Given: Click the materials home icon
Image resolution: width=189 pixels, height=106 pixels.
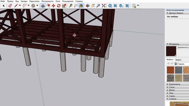Looking at the screenshot, I should [176, 64].
